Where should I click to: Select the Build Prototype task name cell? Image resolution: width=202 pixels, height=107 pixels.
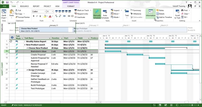tap(38, 85)
